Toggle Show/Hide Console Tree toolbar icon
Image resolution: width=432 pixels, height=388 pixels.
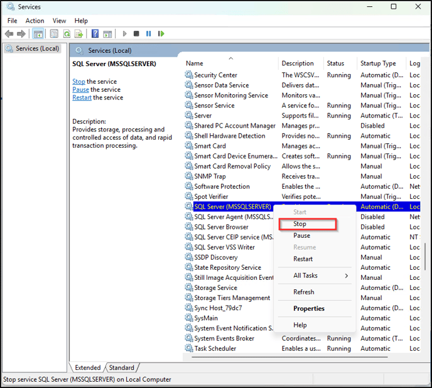38,34
